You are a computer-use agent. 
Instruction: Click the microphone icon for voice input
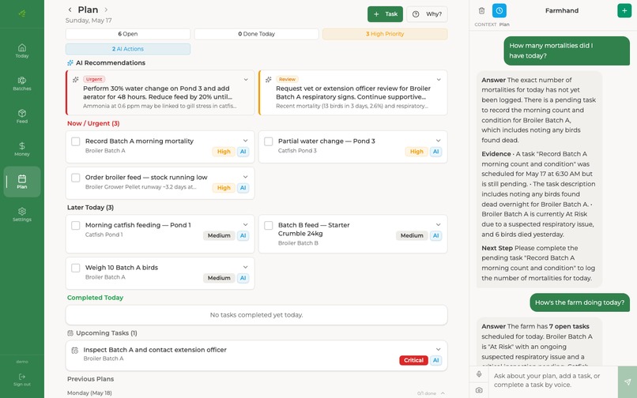479,374
